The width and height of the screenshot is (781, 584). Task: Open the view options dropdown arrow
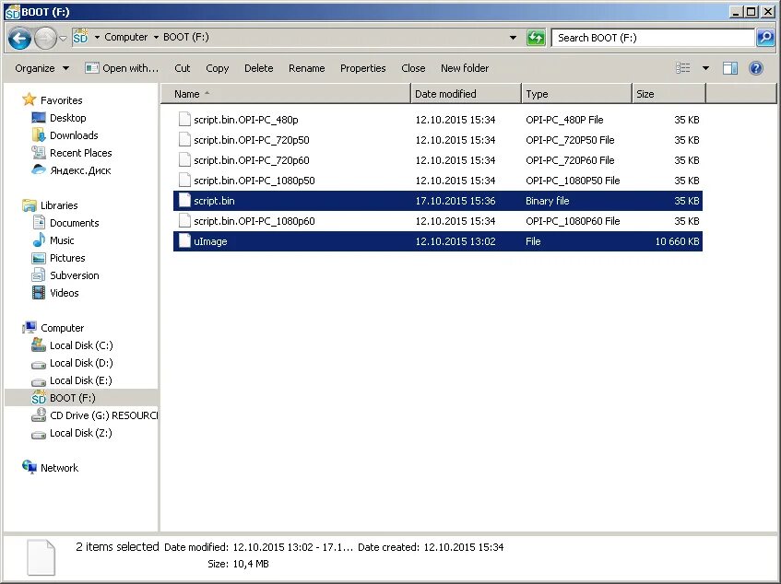pos(705,68)
